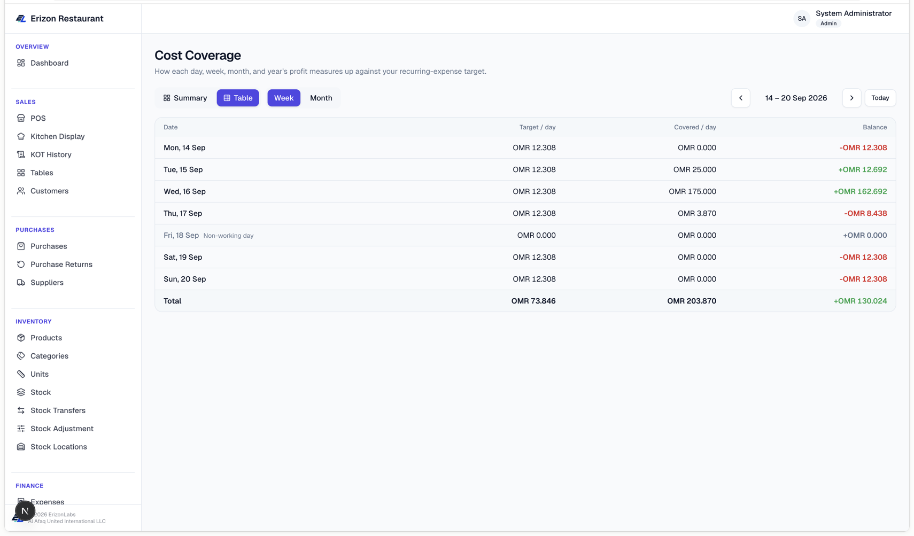
Task: Click the -OMR 8.438 balance value
Action: [x=865, y=213]
